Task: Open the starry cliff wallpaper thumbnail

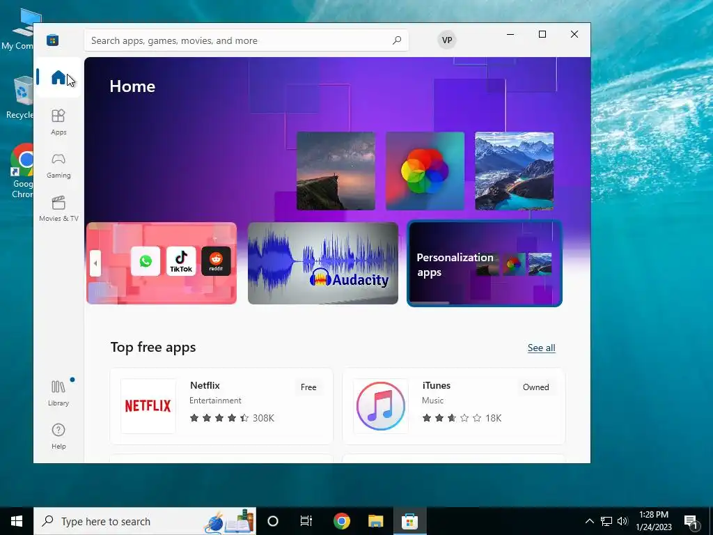Action: pos(336,171)
